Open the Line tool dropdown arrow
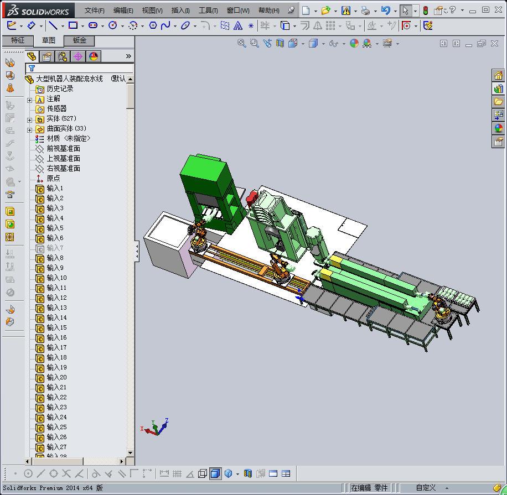Viewport: 507px width, 495px height. click(63, 26)
